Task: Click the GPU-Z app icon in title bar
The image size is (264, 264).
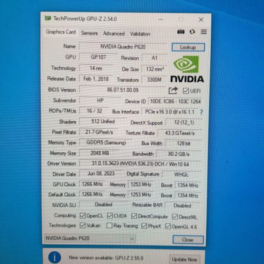Action: (48, 18)
